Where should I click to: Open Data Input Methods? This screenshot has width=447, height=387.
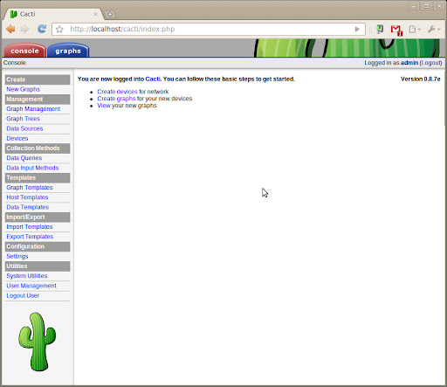click(x=32, y=168)
